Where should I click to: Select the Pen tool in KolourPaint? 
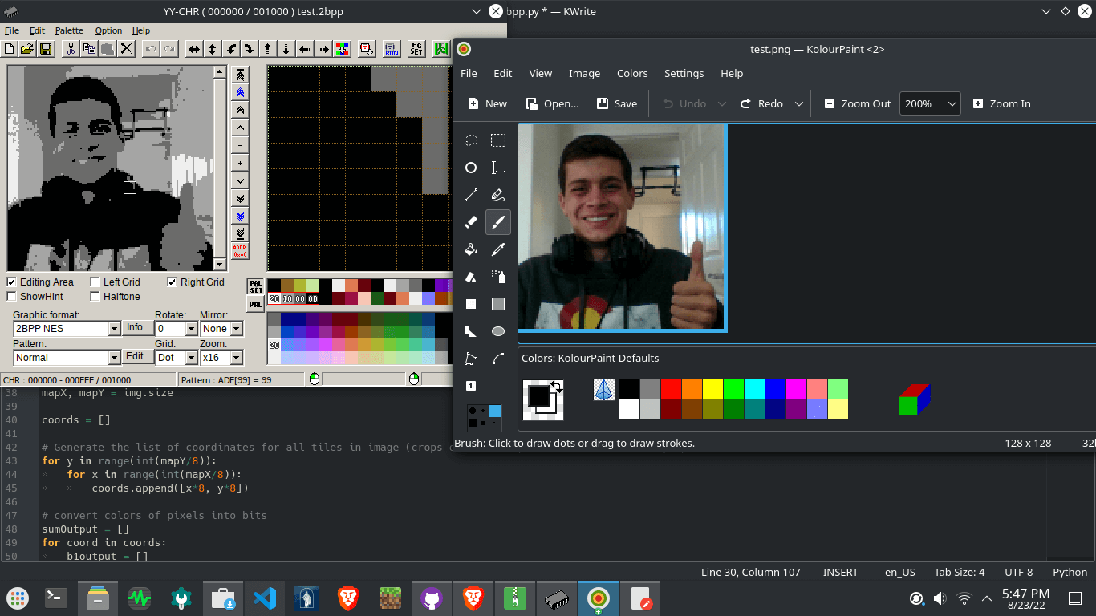(x=498, y=195)
